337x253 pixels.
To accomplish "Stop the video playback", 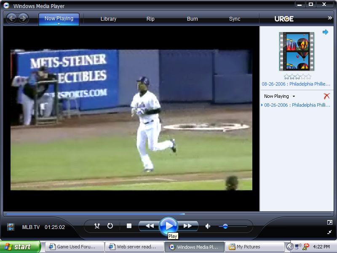I will point(129,226).
